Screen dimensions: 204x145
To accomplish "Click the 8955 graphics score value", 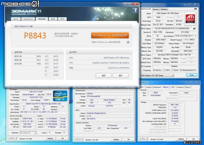I will (39, 56).
